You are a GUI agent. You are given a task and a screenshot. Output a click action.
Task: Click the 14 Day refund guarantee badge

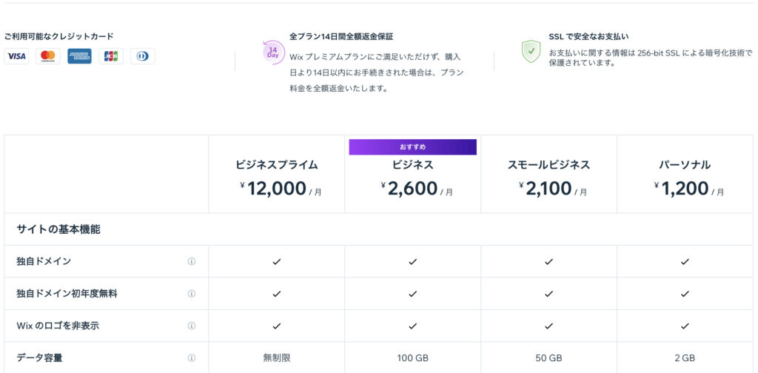coord(272,53)
